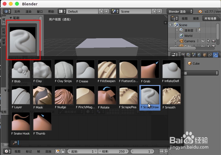Open the 窗口 menu
The height and width of the screenshot is (155, 221).
(40, 12)
